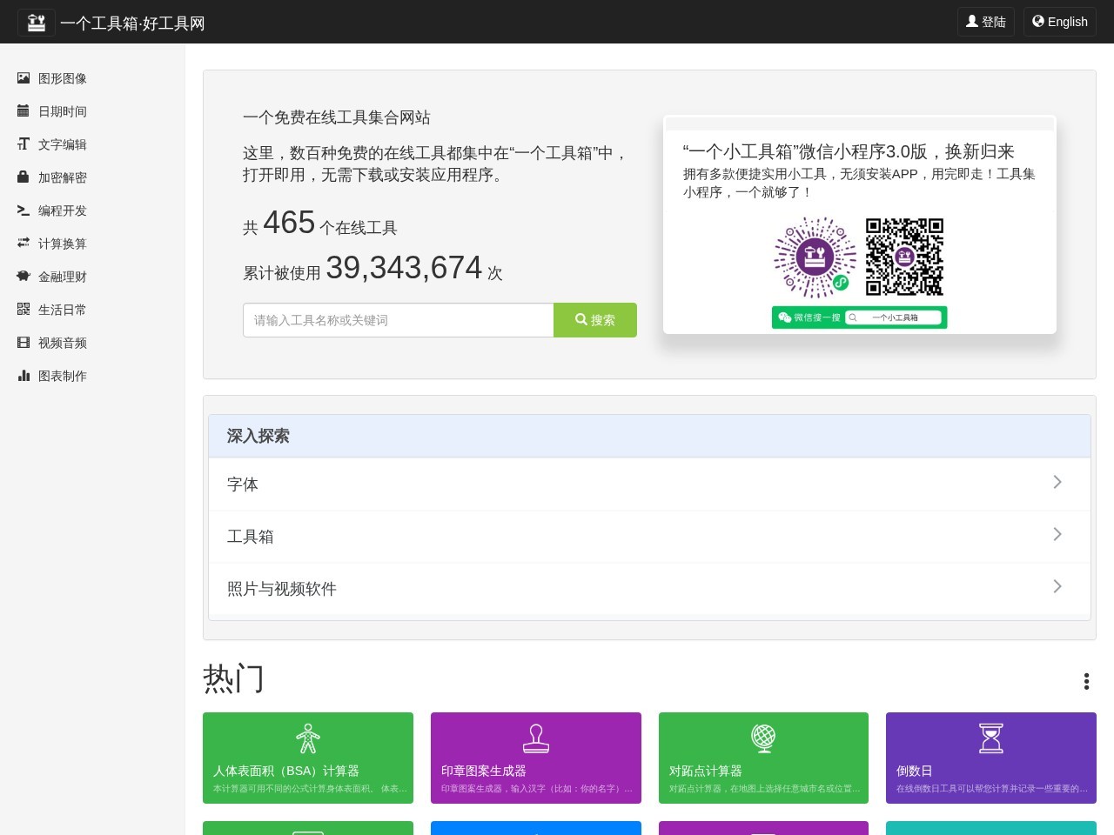This screenshot has height=835, width=1114.
Task: Open the 图表制作 category
Action: click(x=63, y=376)
